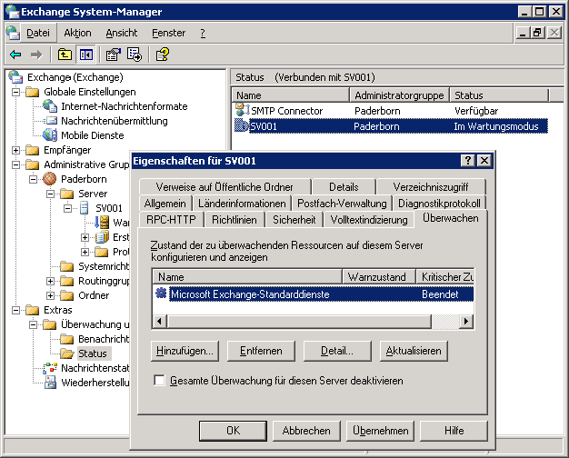
Task: Expand the Empfänger tree node
Action: click(15, 150)
